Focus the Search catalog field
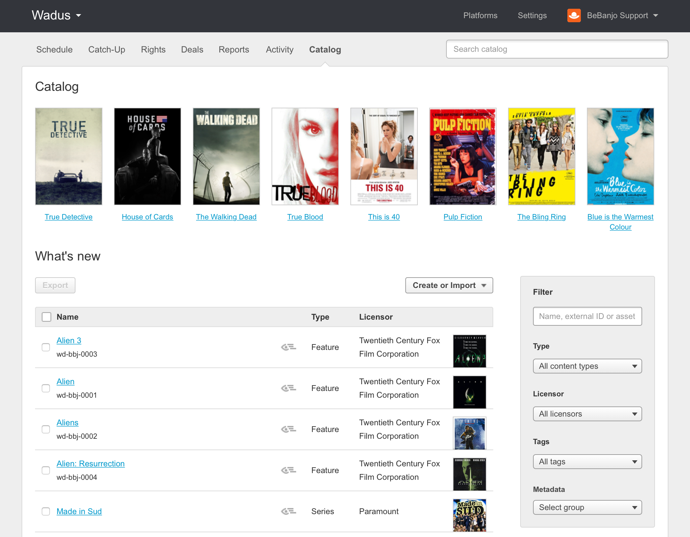The height and width of the screenshot is (537, 690). [557, 49]
